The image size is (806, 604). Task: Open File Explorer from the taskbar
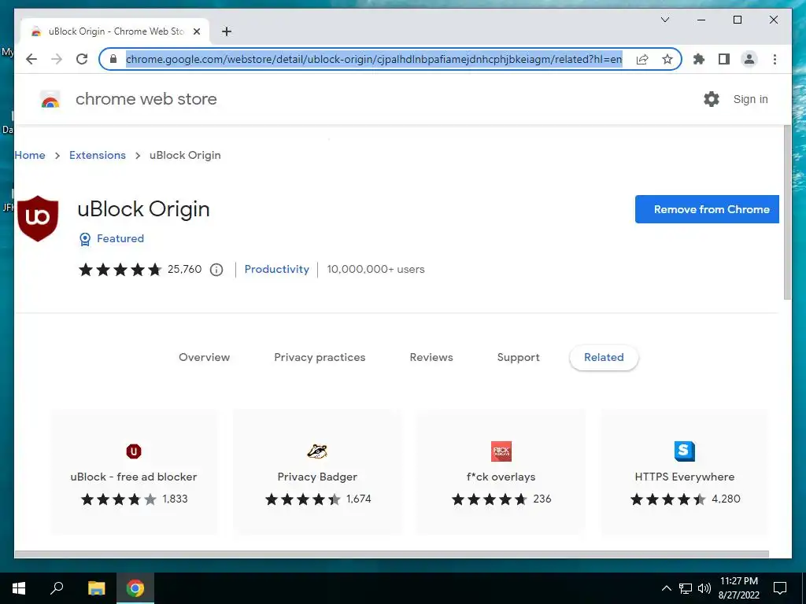pyautogui.click(x=96, y=588)
